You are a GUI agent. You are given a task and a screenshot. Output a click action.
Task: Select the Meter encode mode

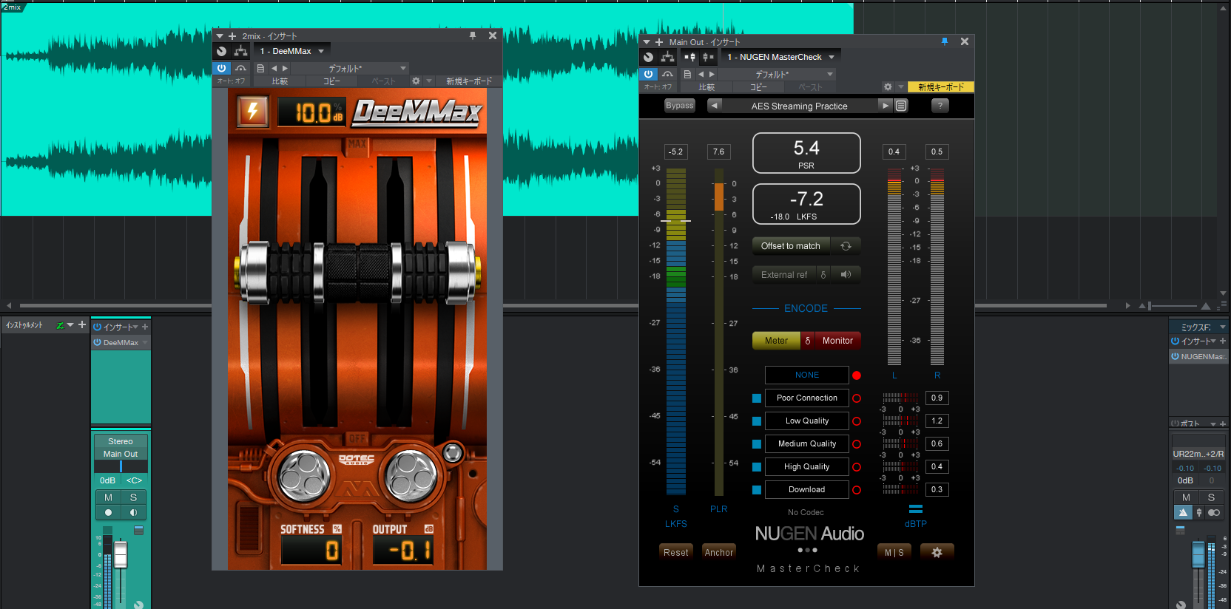pos(776,341)
